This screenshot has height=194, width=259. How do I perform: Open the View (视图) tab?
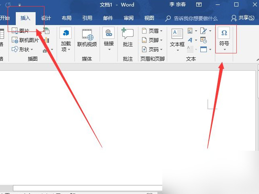149,18
